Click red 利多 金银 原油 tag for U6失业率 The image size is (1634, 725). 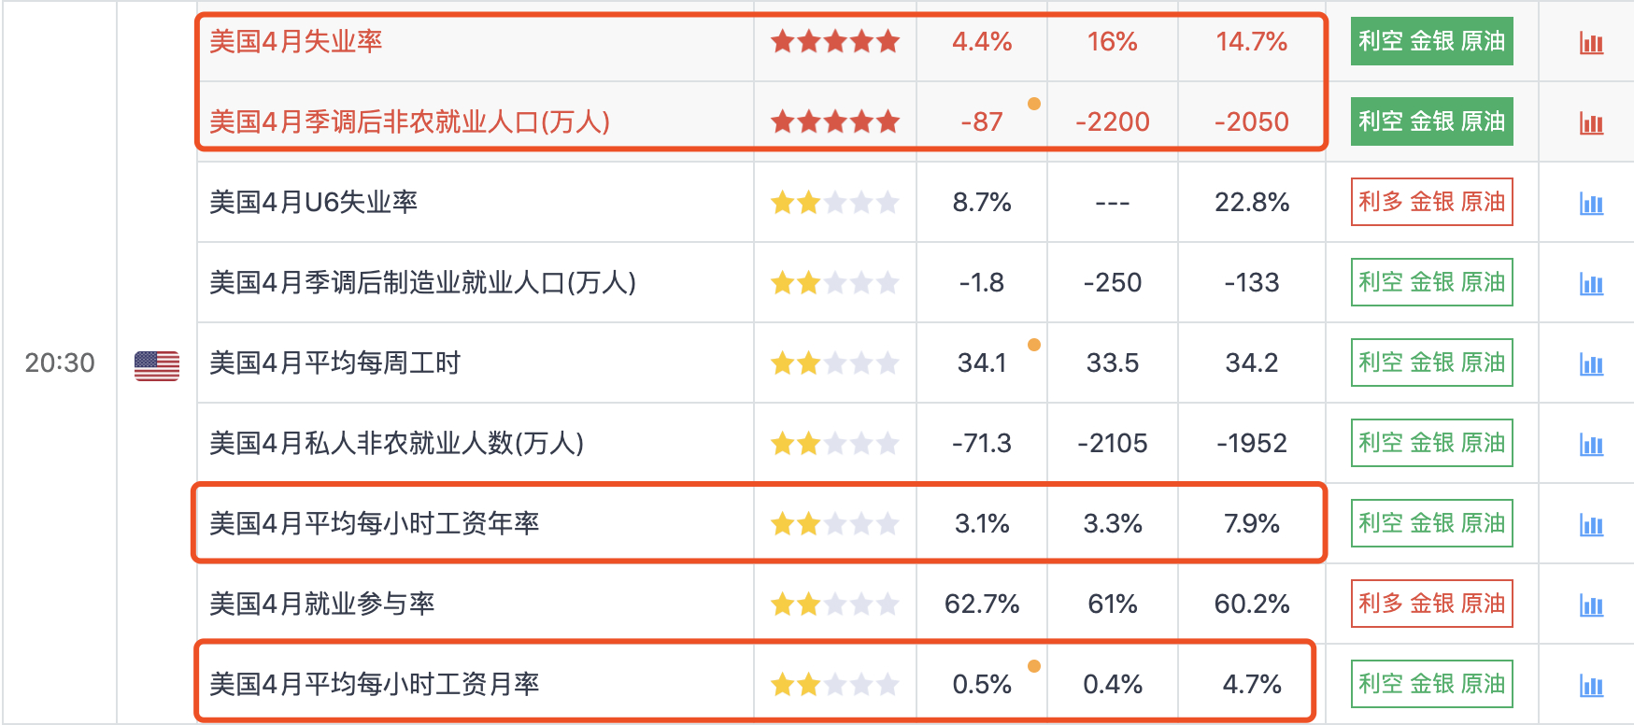(1431, 202)
